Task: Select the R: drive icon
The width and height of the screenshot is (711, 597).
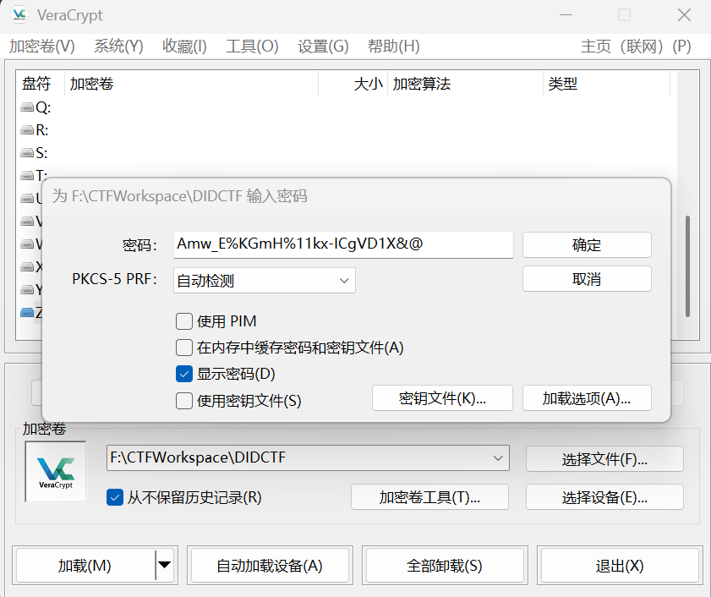Action: [27, 130]
